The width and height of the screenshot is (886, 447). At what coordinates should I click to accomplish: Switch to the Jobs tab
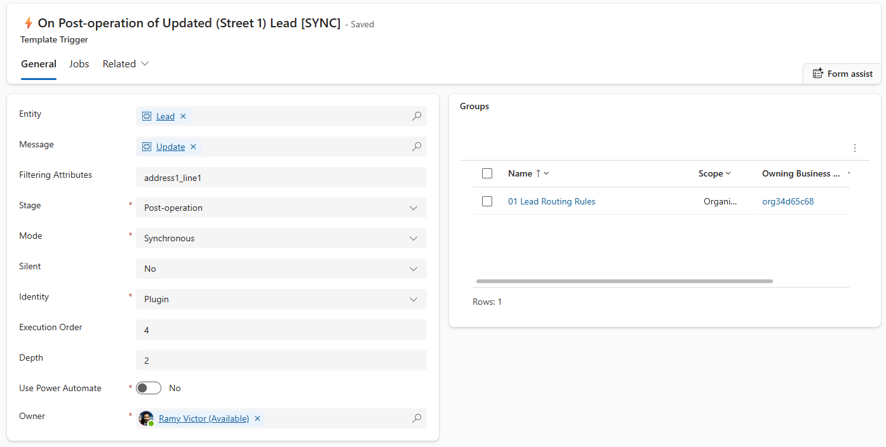(79, 64)
